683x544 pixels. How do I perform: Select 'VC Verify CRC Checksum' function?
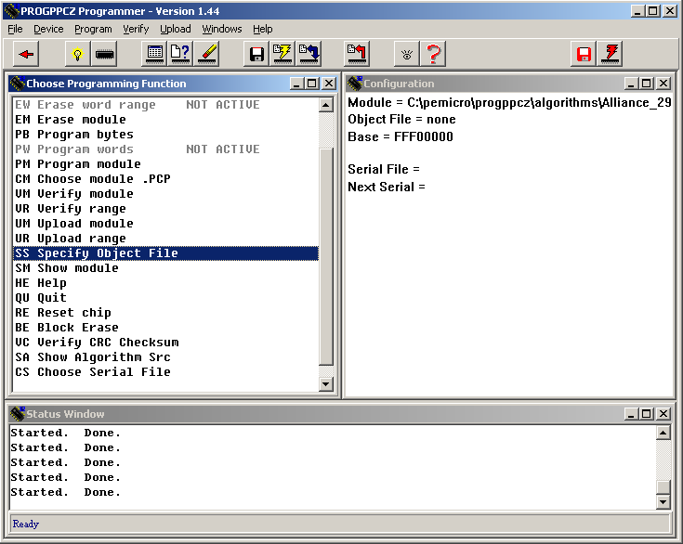click(x=166, y=342)
